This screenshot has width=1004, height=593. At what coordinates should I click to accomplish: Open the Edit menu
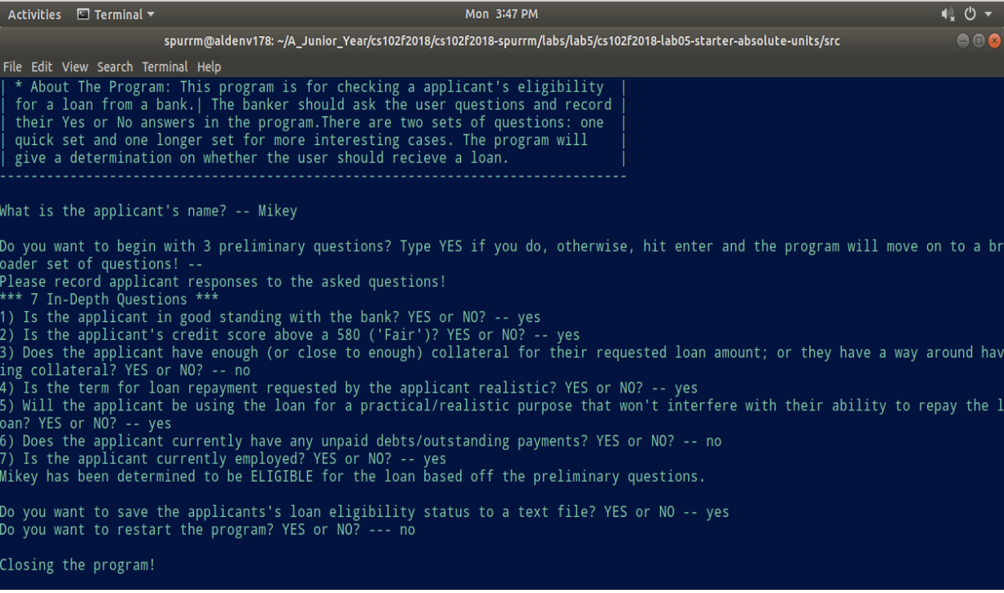pos(42,67)
